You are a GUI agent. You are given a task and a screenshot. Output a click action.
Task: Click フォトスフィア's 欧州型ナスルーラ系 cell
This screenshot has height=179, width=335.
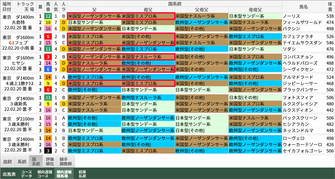[148, 98]
